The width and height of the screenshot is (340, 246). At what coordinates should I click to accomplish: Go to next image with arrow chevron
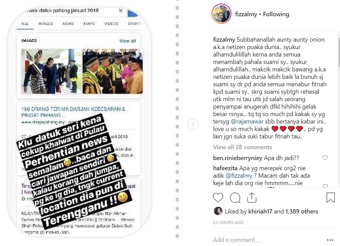pos(193,125)
